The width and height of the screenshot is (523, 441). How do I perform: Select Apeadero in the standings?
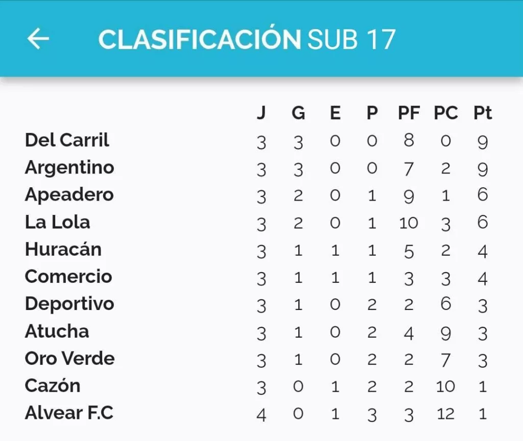tap(69, 195)
